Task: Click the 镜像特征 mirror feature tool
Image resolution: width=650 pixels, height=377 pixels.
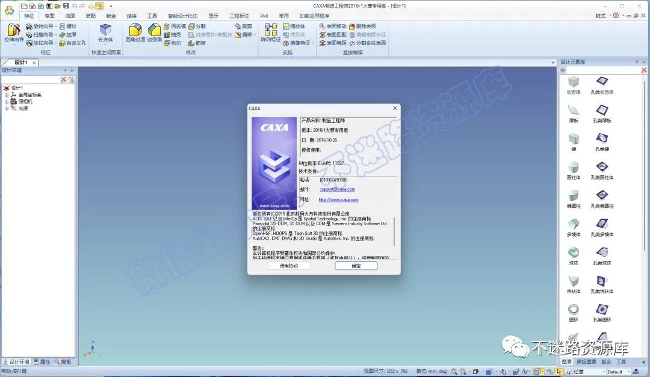Action: (x=296, y=43)
